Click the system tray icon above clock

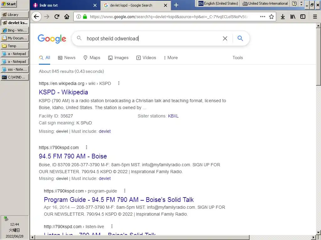(x=6, y=219)
